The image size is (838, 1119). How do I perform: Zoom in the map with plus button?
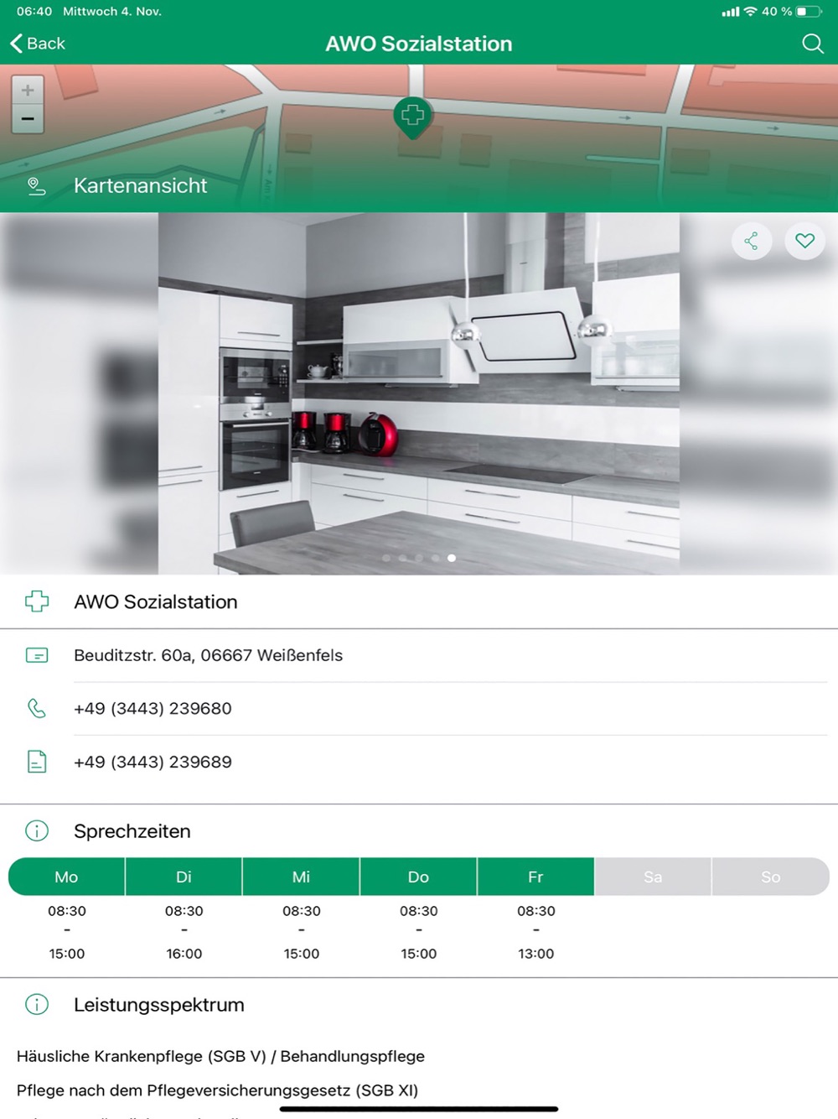coord(28,90)
